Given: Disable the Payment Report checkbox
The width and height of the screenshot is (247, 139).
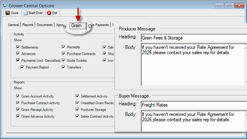Looking at the screenshot, I should pyautogui.click(x=22, y=67).
